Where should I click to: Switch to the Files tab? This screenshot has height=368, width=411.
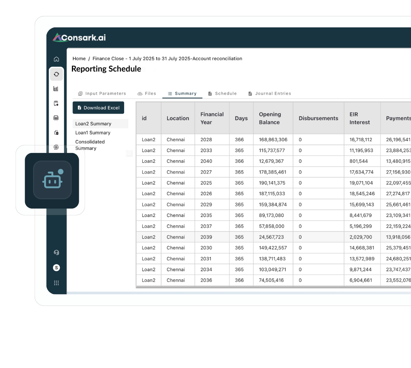[x=147, y=94]
